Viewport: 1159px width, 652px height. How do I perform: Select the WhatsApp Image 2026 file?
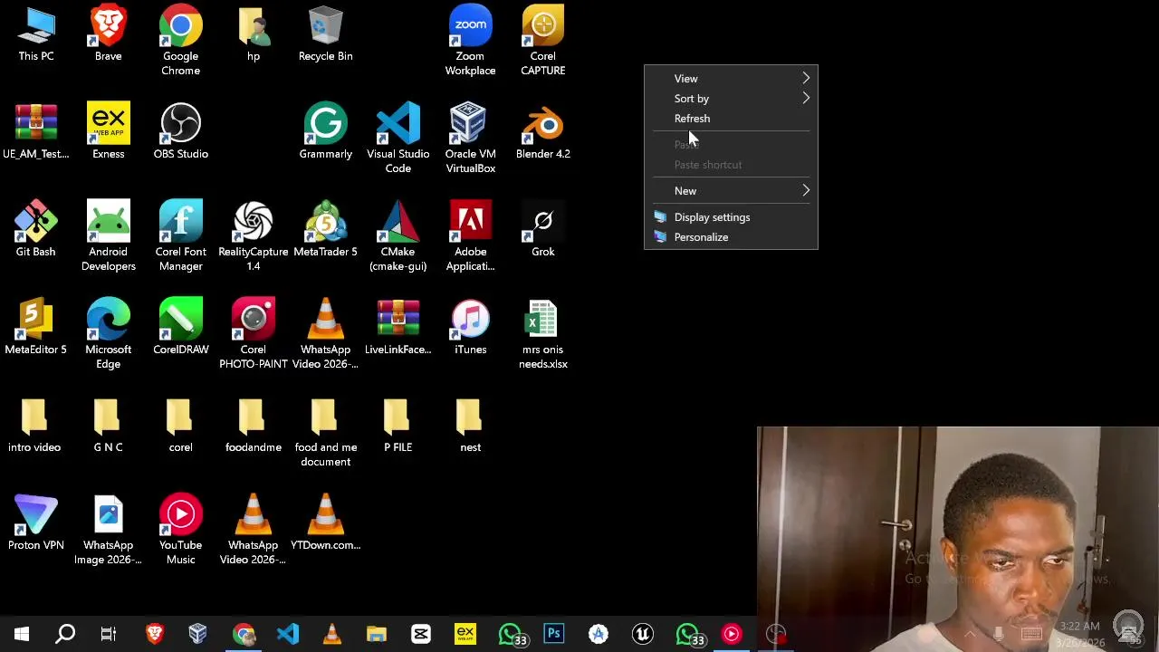point(109,530)
